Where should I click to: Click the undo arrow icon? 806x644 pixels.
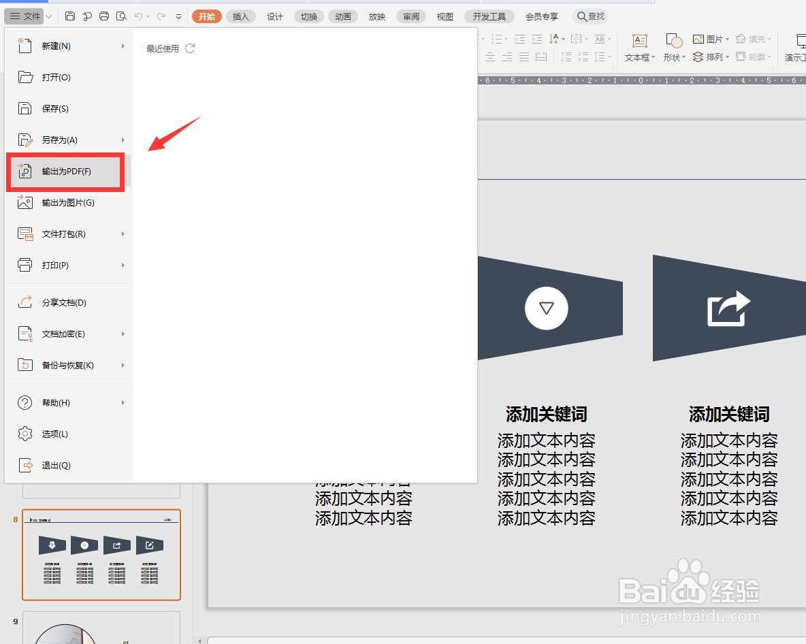pos(138,16)
